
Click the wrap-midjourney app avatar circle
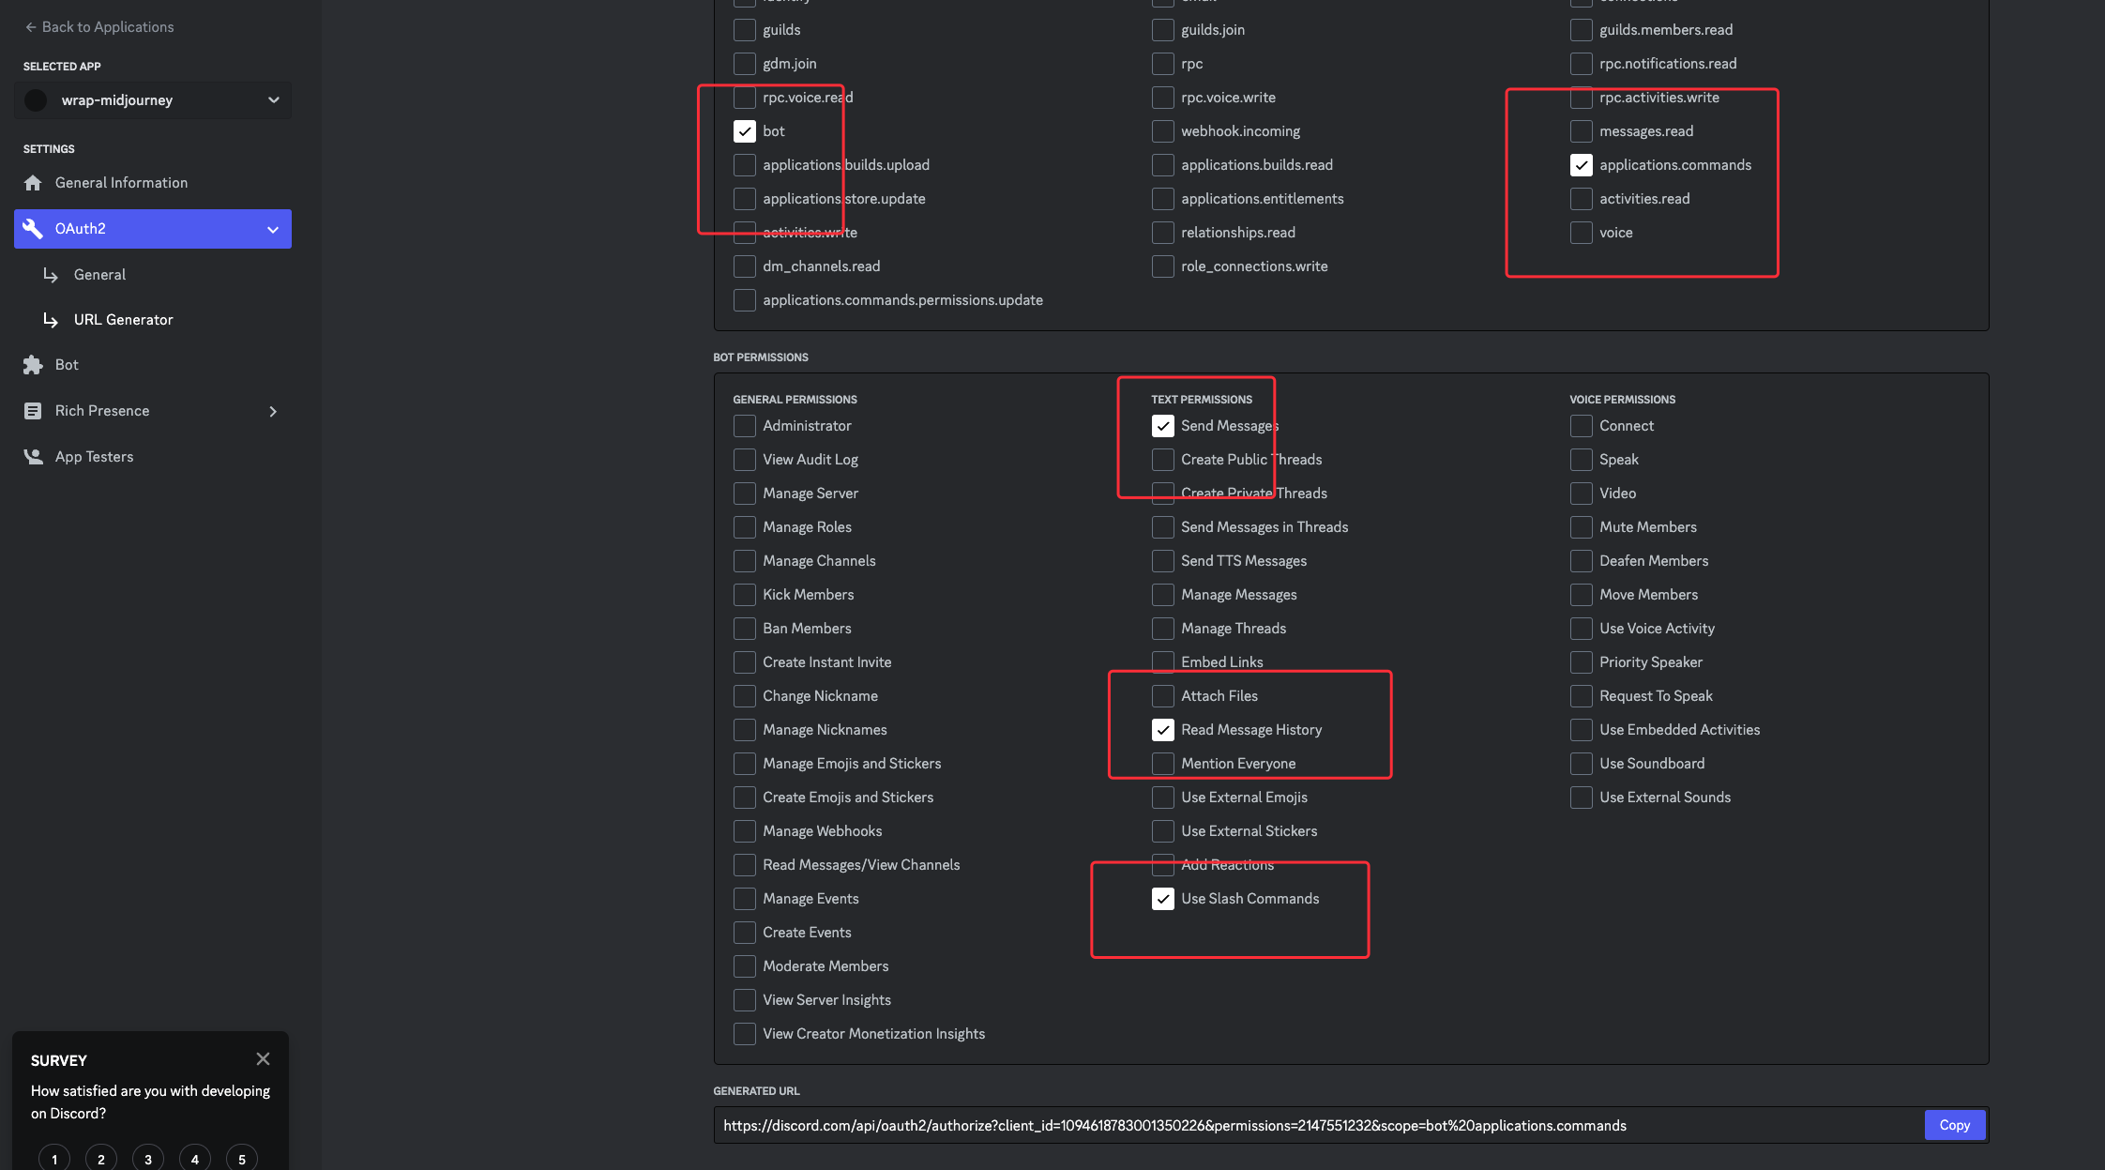click(36, 99)
